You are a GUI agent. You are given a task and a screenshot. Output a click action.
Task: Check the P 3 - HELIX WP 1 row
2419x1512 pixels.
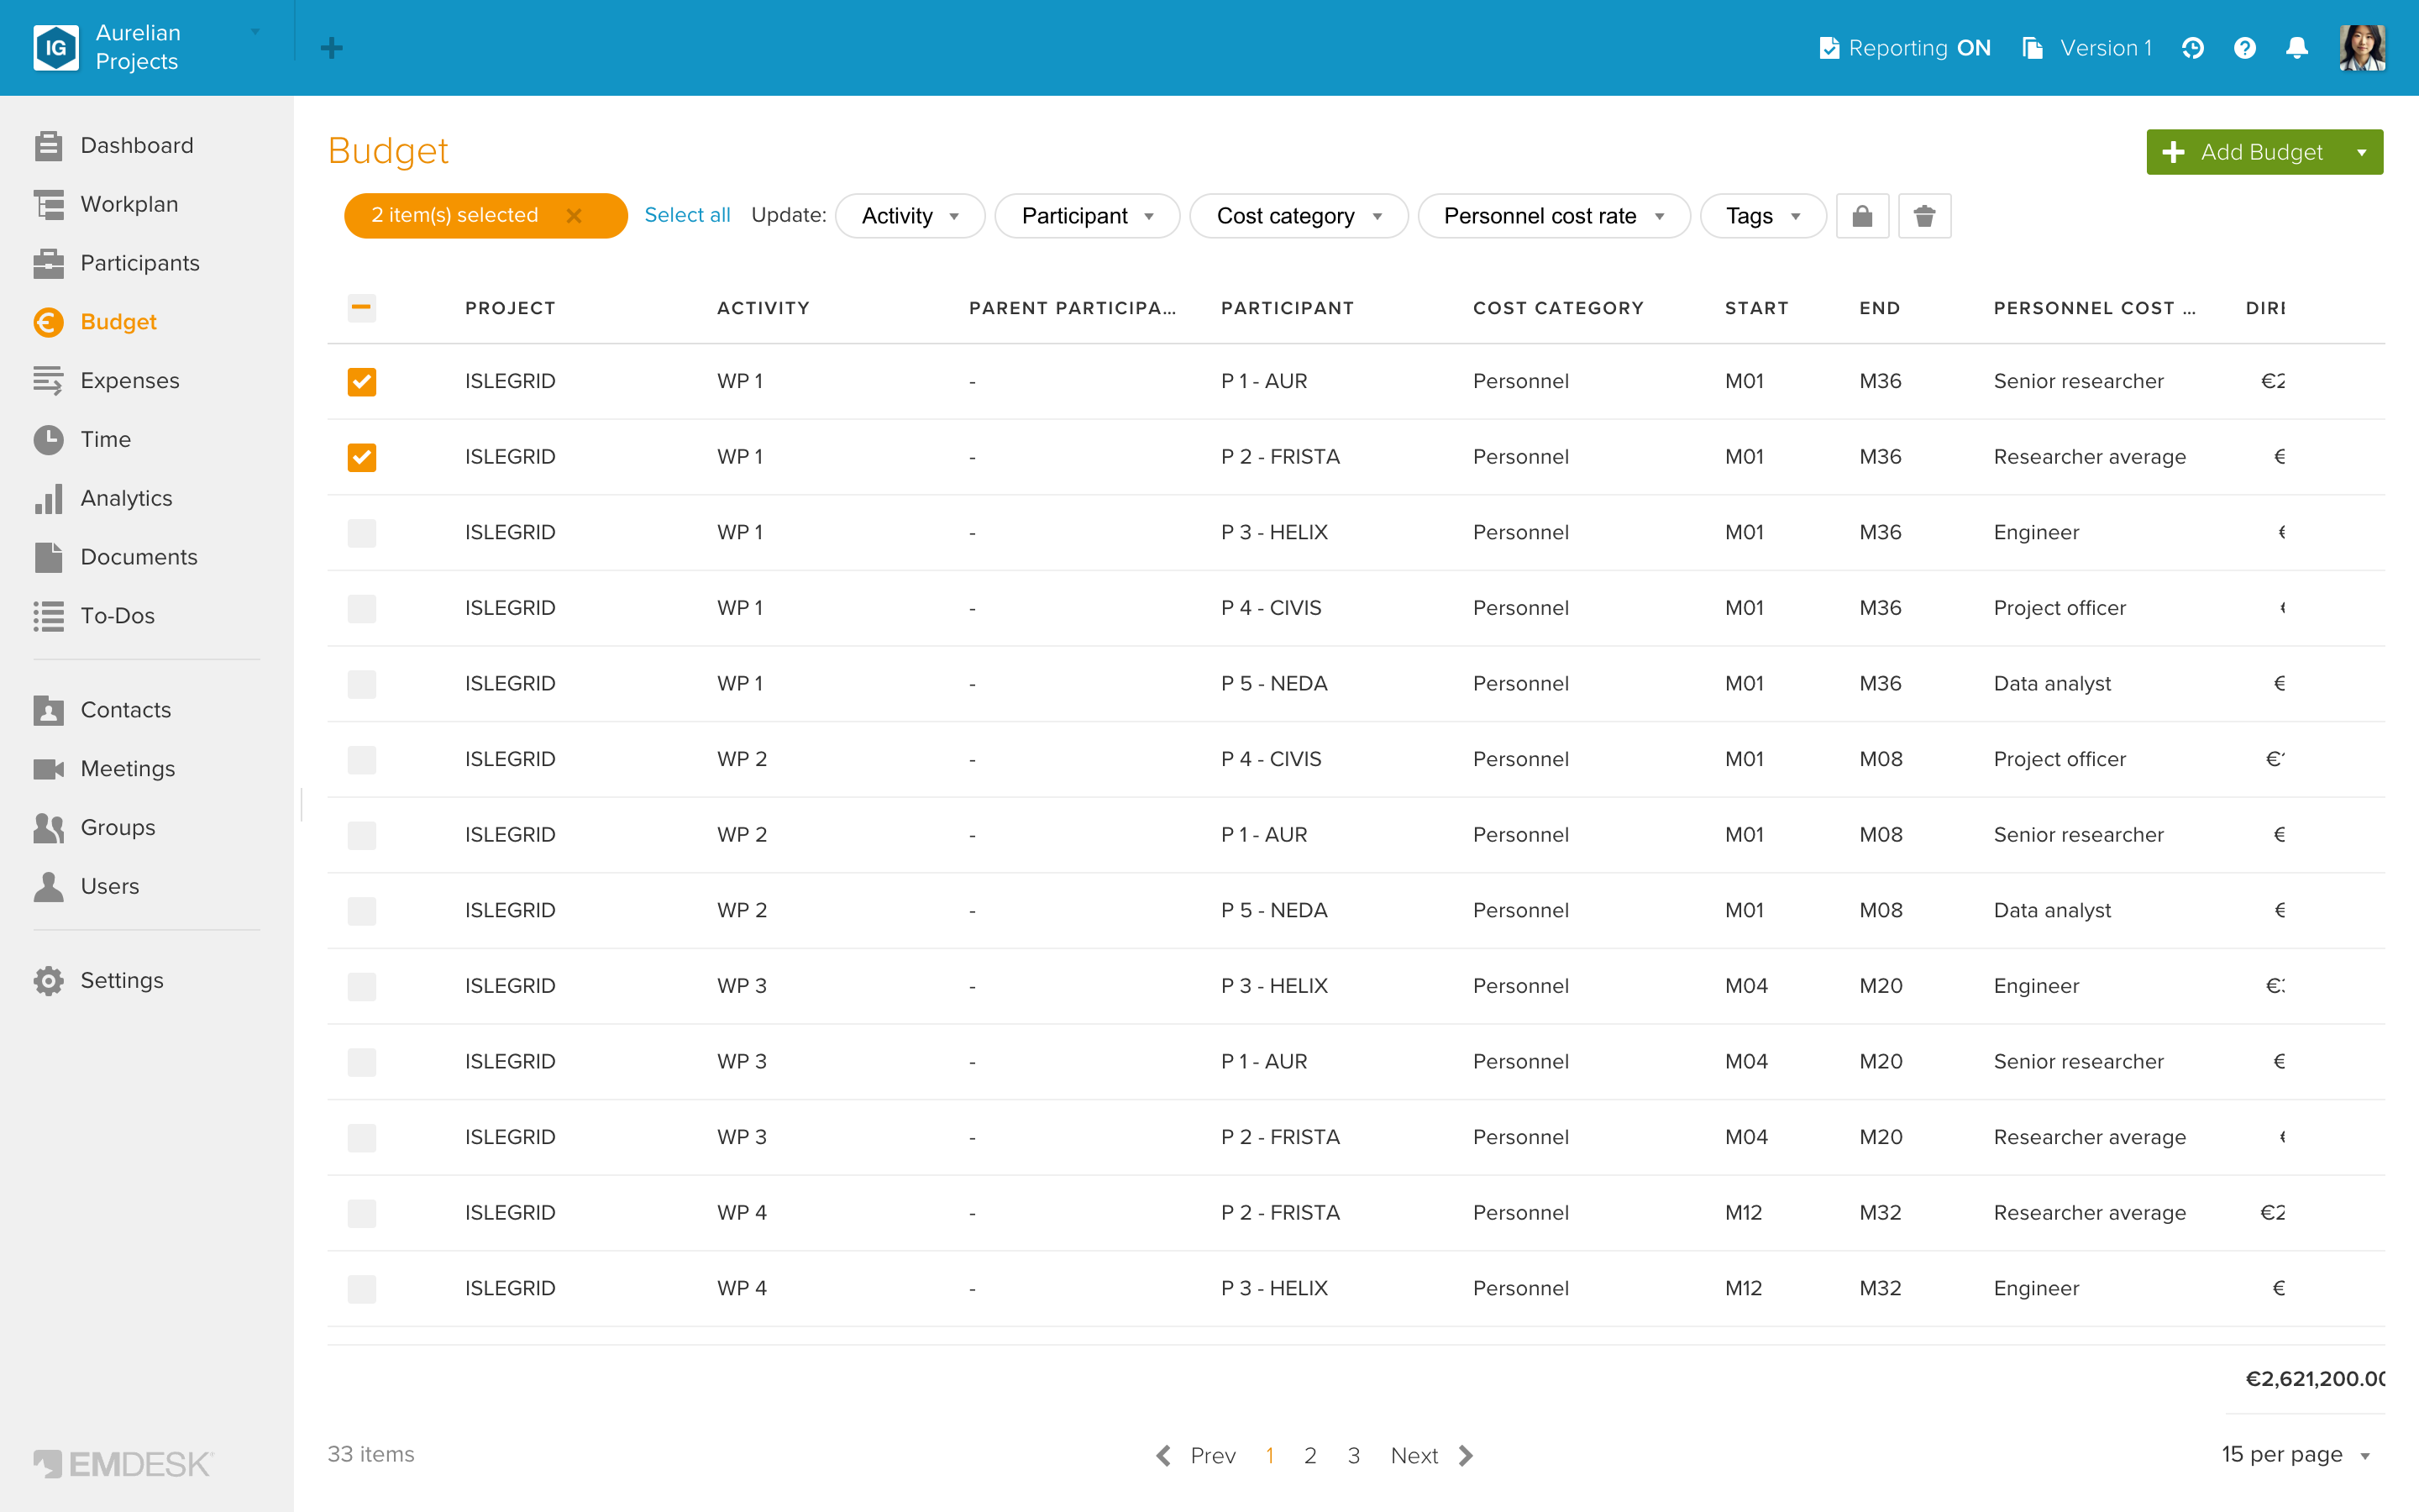(x=362, y=533)
